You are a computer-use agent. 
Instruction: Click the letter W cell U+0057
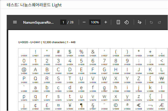[104, 80]
